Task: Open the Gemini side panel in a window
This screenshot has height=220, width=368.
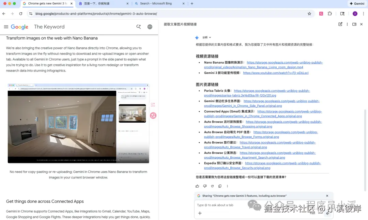Action: tap(354, 24)
